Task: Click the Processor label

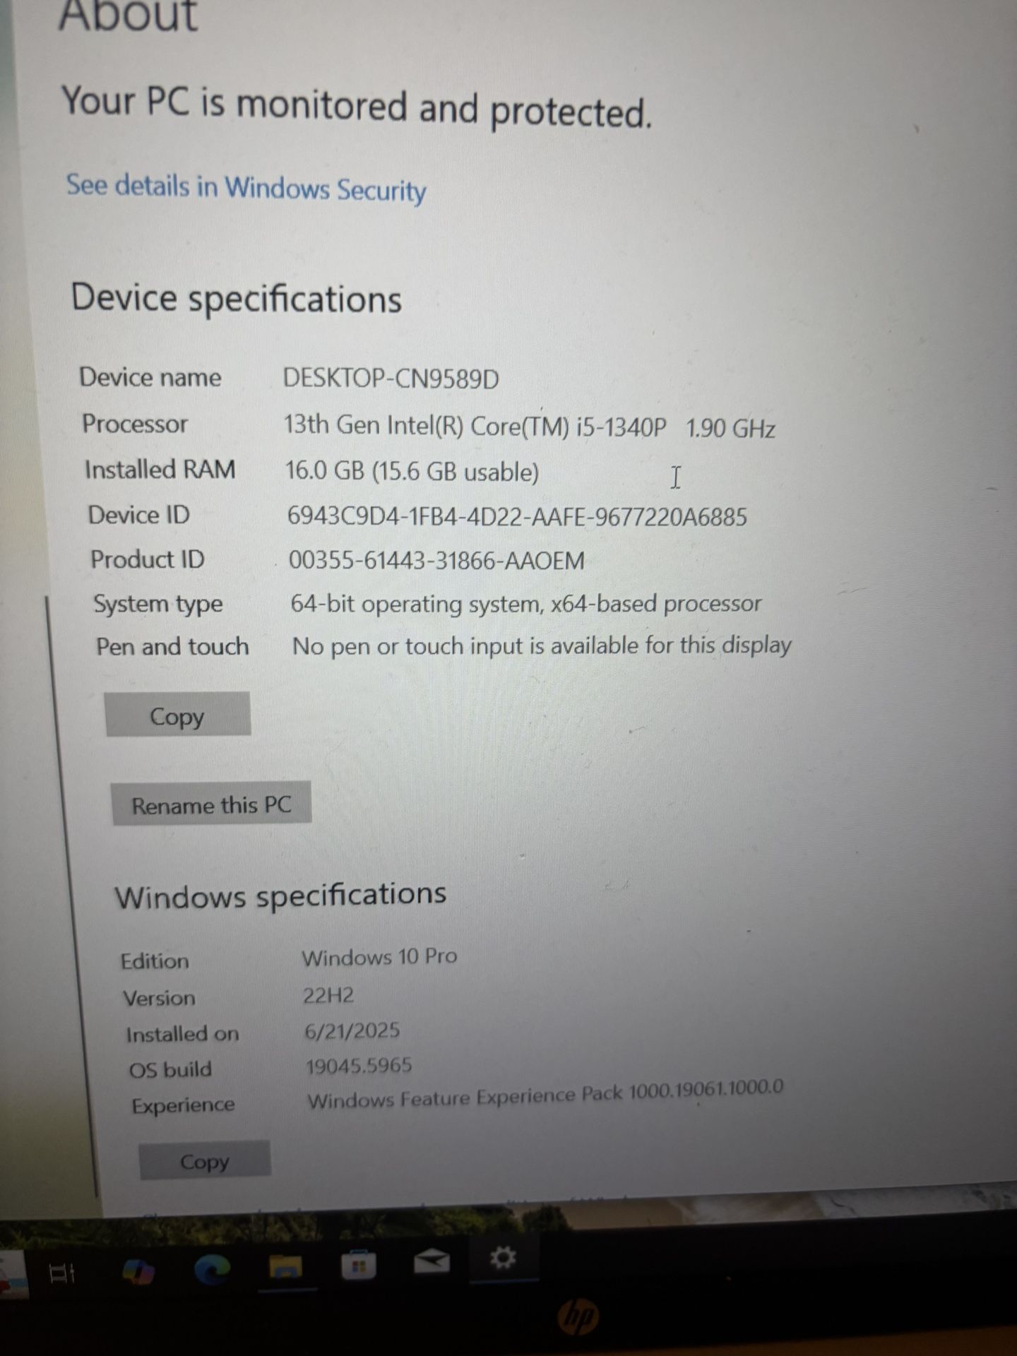Action: pyautogui.click(x=135, y=424)
